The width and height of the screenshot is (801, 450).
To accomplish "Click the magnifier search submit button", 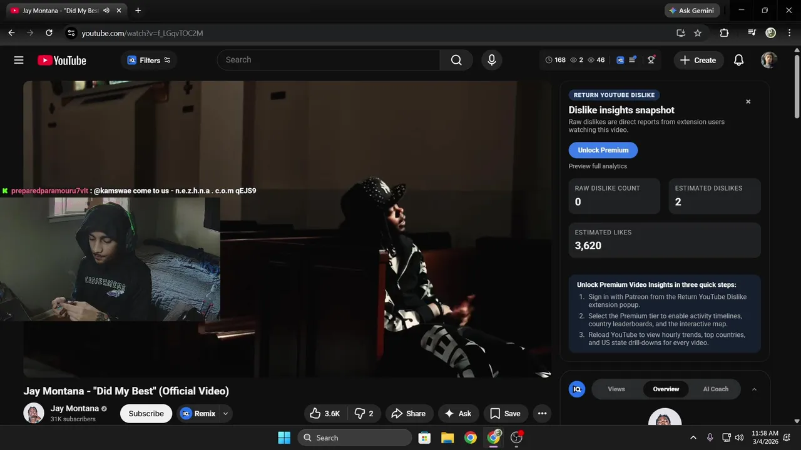I will (456, 60).
